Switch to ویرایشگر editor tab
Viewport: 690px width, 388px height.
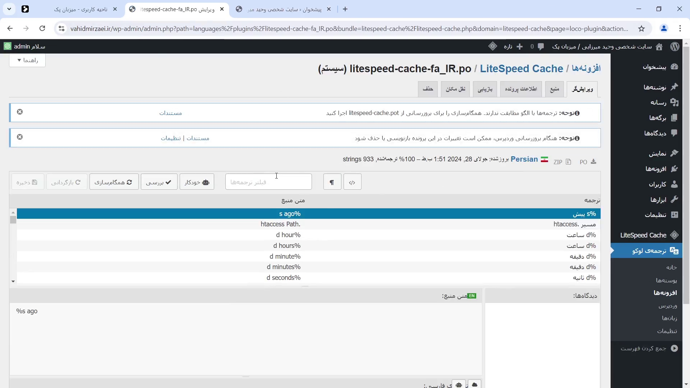[582, 89]
